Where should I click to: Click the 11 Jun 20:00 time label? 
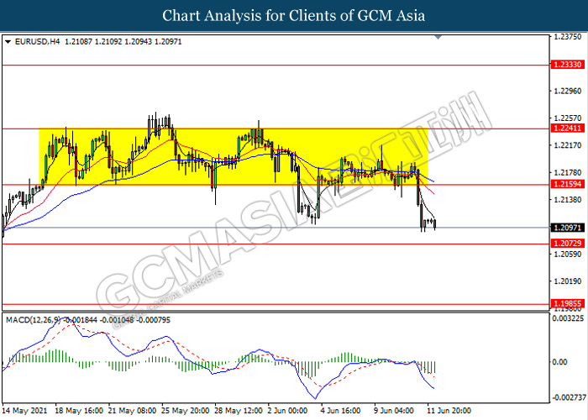pyautogui.click(x=449, y=411)
